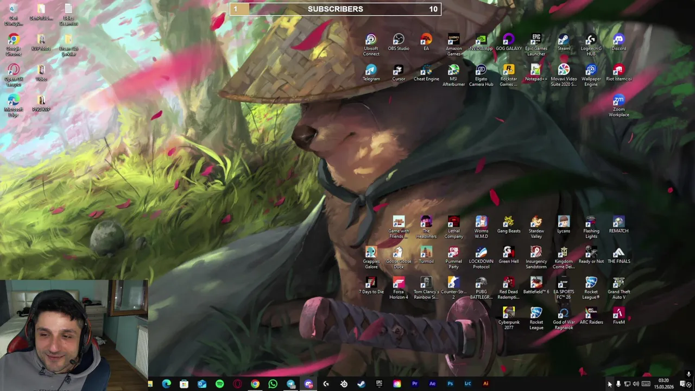The width and height of the screenshot is (695, 391).
Task: Select the Stardew Valley shortcut
Action: (x=536, y=227)
